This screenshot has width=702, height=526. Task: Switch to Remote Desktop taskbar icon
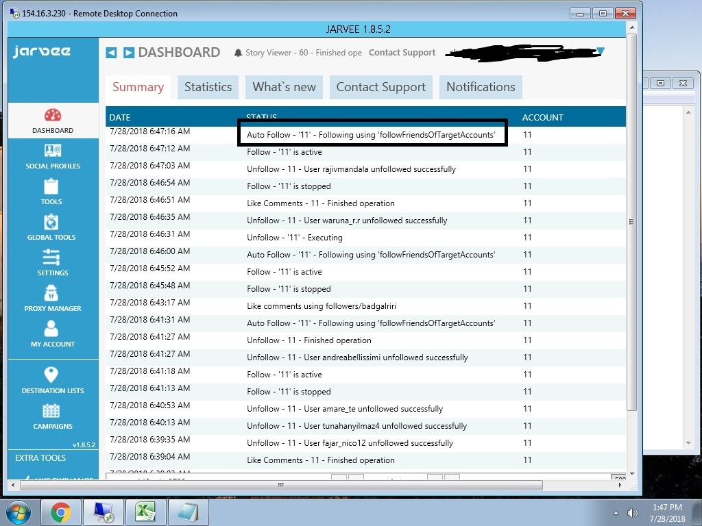coord(103,512)
